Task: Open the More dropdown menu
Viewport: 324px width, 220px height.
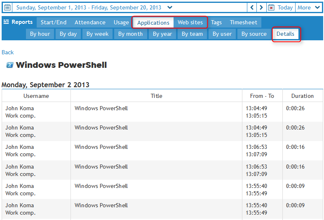Action: tap(309, 8)
